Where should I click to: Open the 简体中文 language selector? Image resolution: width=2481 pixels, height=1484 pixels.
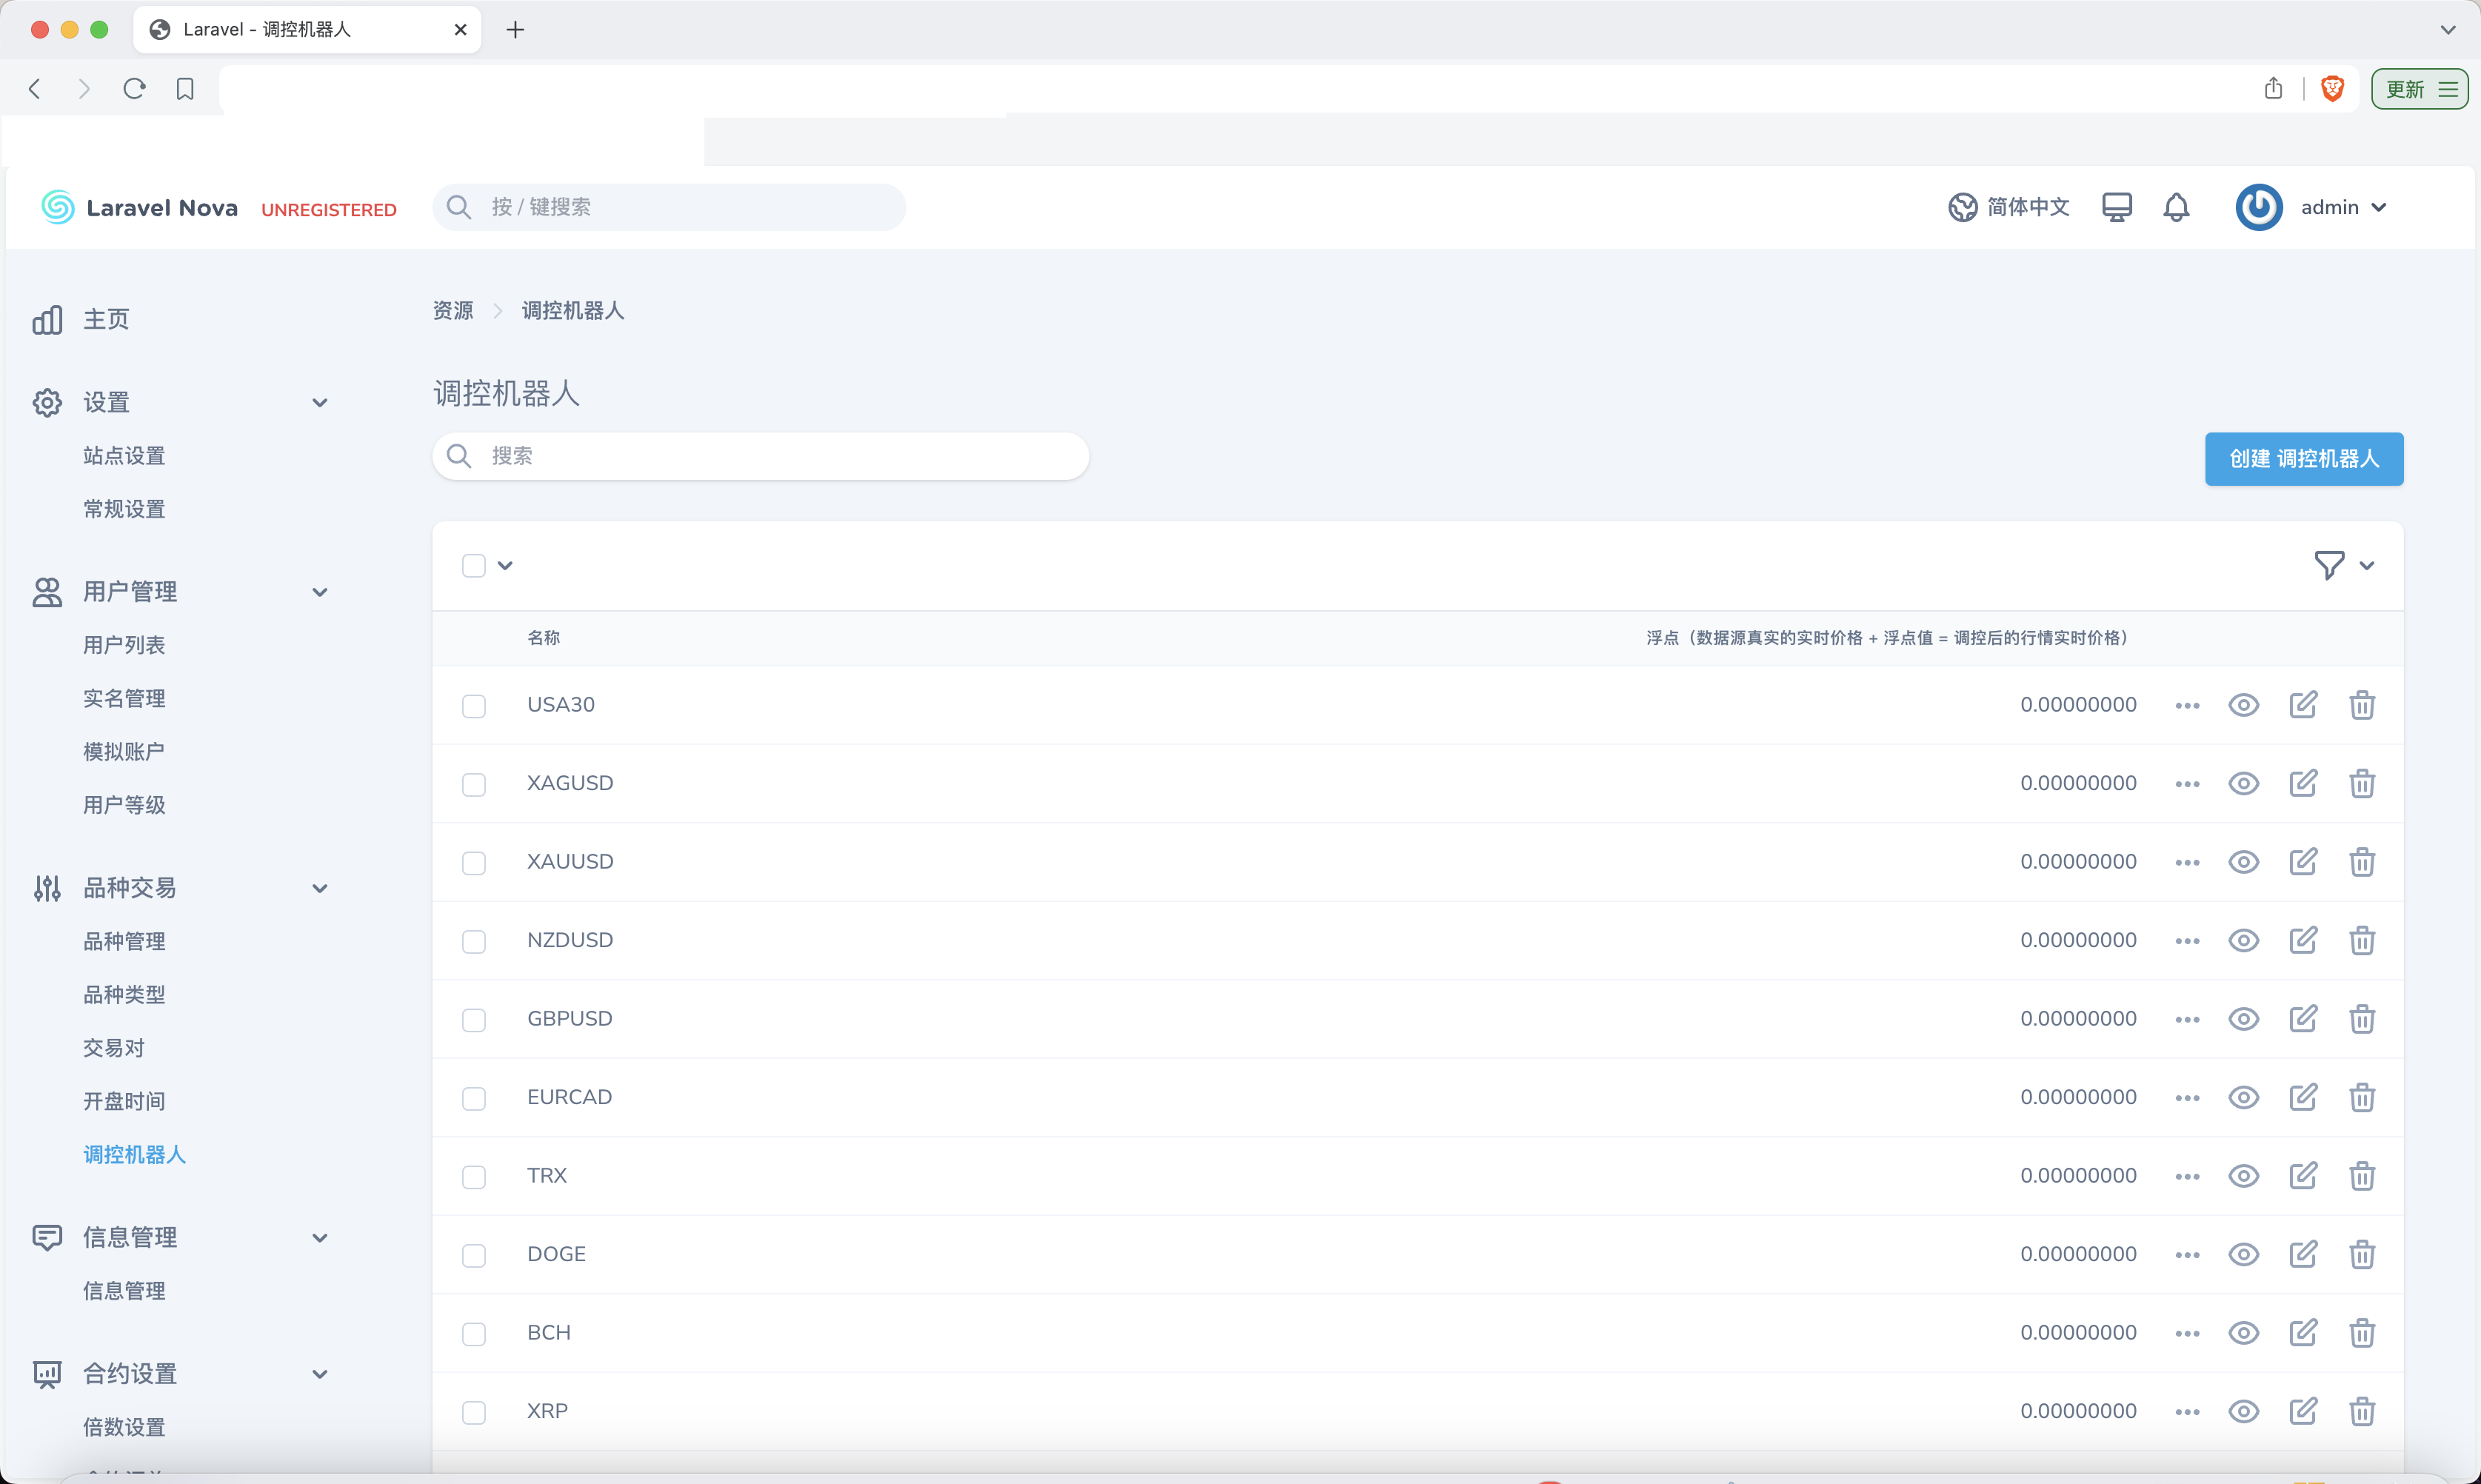click(x=2008, y=207)
